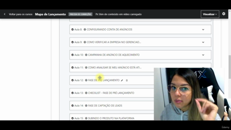
Task: Click the video play icon in Aula 14
Action: tap(86, 105)
